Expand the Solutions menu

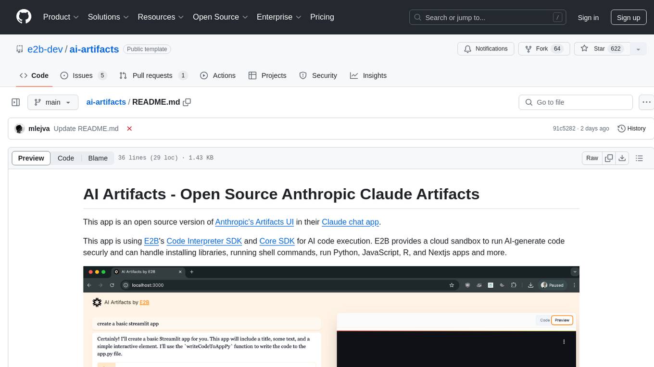click(108, 17)
